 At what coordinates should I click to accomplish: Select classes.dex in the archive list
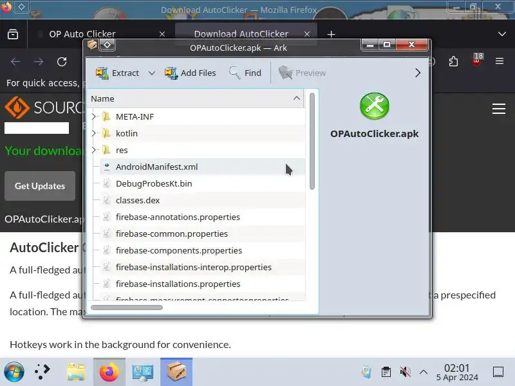(138, 200)
